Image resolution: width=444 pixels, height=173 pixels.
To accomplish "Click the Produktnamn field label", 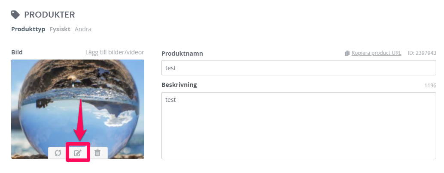I will [182, 54].
